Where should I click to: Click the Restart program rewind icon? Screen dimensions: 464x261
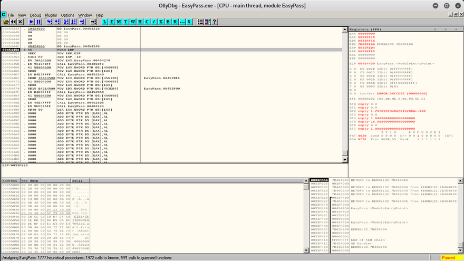[13, 22]
